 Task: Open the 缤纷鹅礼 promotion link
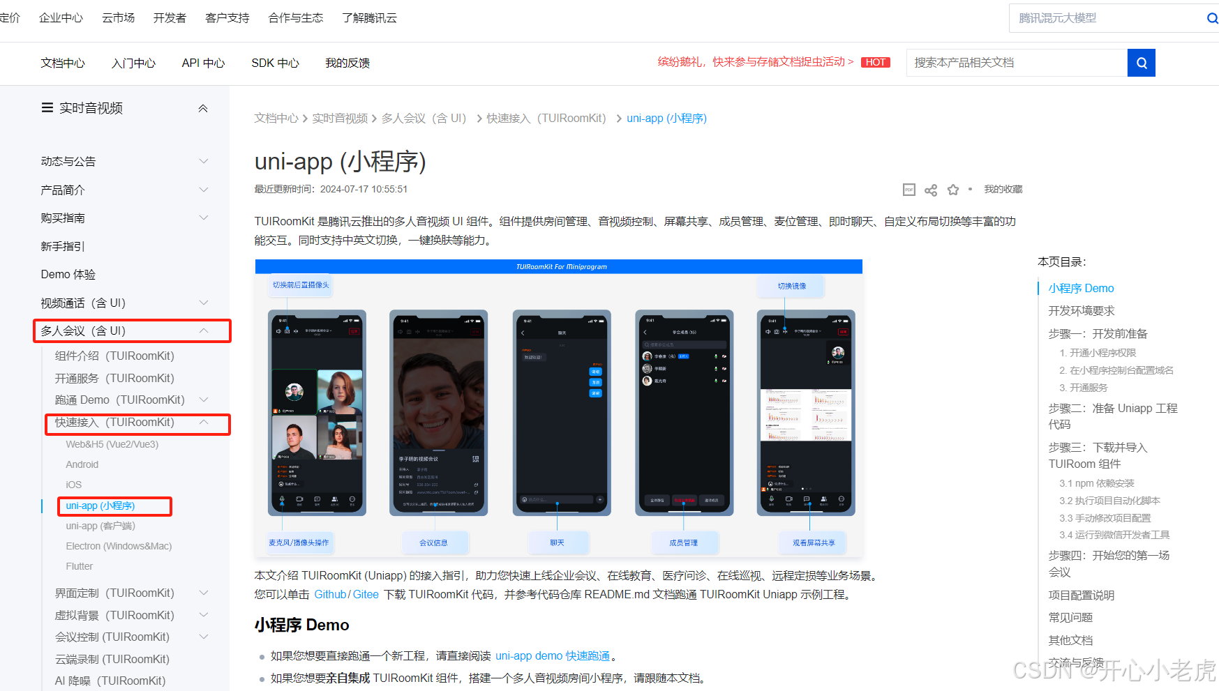[x=755, y=62]
